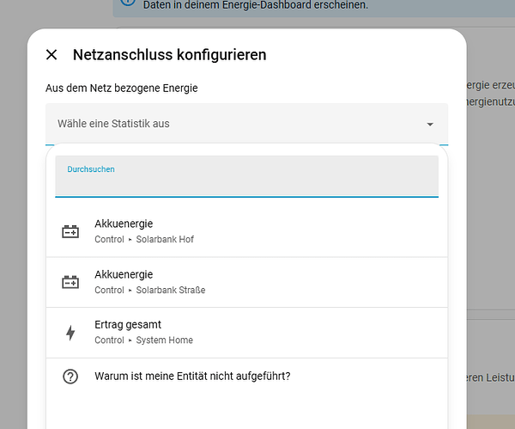Image resolution: width=515 pixels, height=429 pixels.
Task: Click the 'Aus dem Netz bezogene Energie' label
Action: pos(122,89)
